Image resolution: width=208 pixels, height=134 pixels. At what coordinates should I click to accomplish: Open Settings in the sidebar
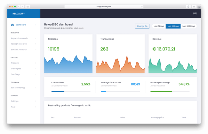[15, 101]
